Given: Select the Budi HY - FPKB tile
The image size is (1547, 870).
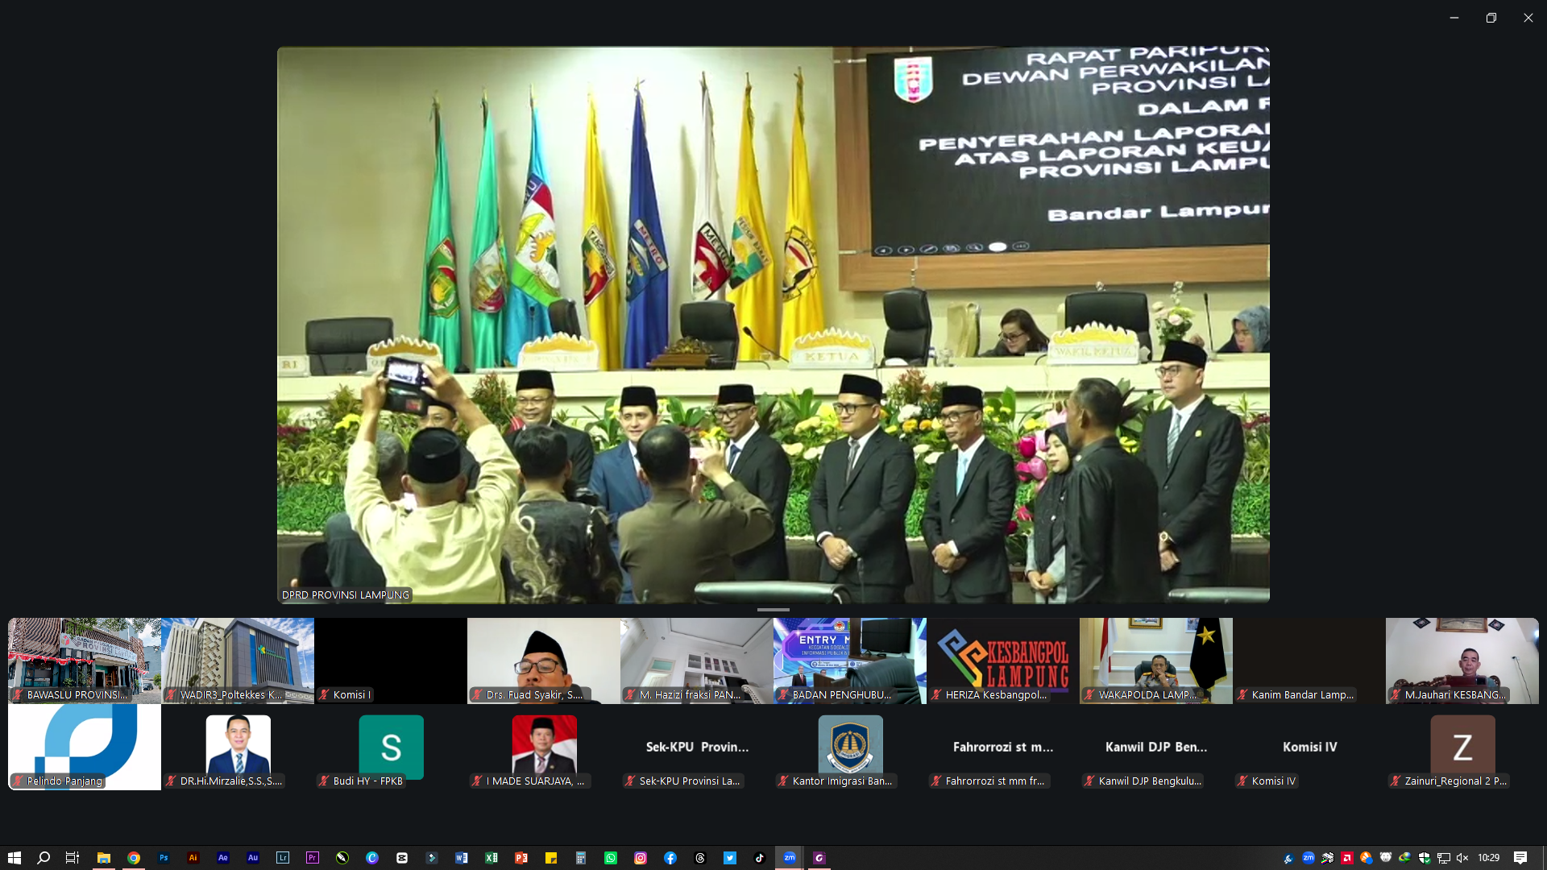Looking at the screenshot, I should pos(391,747).
